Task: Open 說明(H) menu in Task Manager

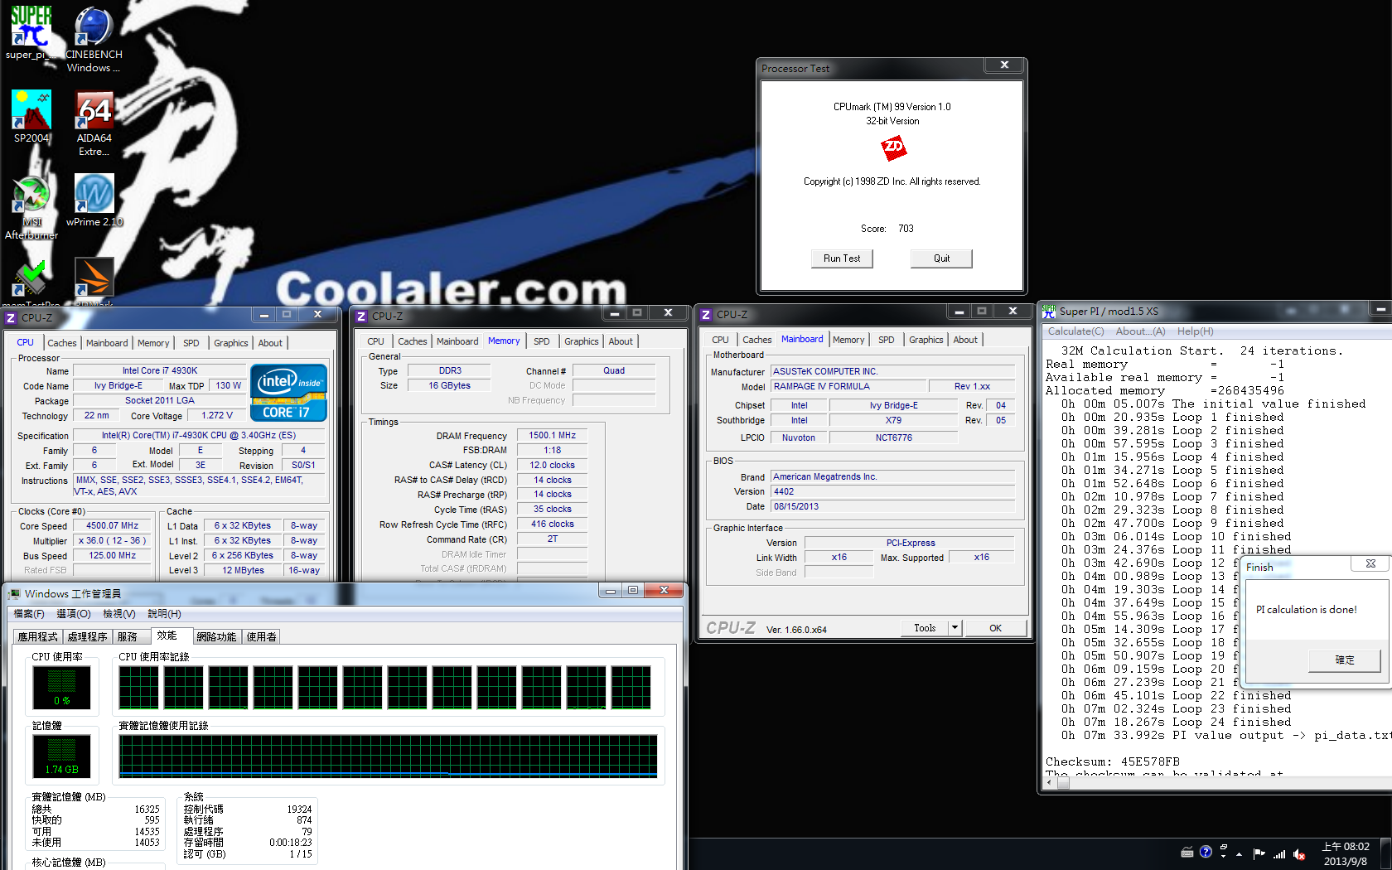Action: click(x=164, y=614)
